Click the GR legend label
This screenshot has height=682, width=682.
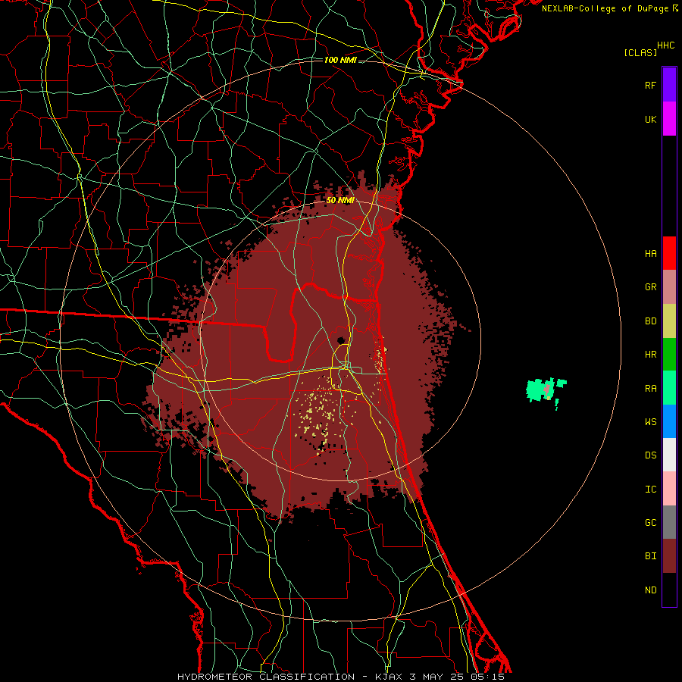point(650,287)
